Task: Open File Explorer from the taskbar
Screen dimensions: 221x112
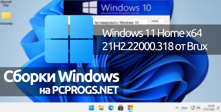Action: [101, 108]
